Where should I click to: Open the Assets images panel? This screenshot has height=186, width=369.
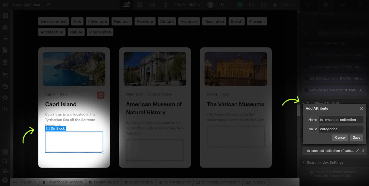pyautogui.click(x=5, y=86)
